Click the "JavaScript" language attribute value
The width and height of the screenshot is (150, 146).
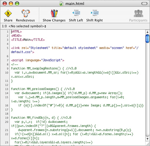52,60
